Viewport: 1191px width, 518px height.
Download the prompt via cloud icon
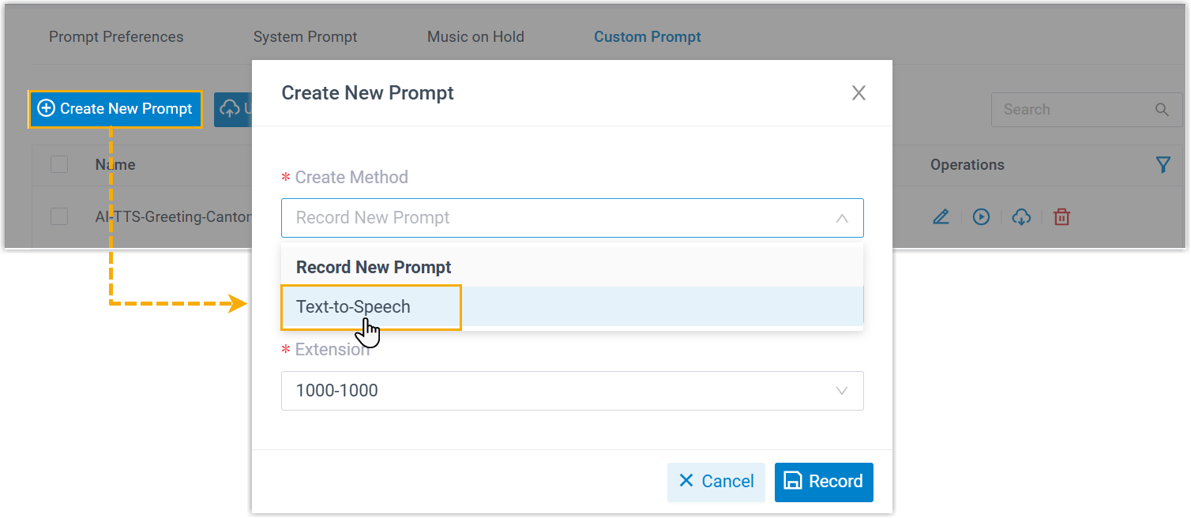coord(1021,217)
